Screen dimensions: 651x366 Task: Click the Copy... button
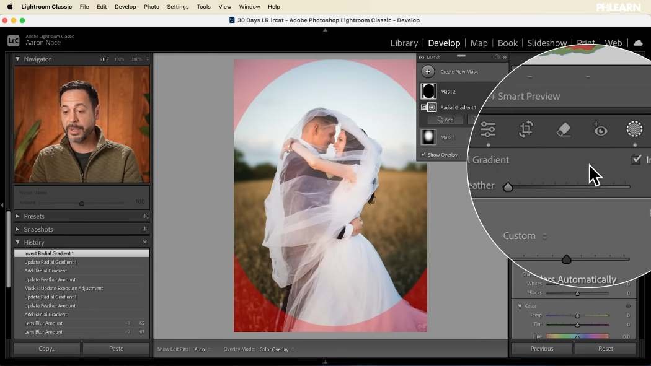[x=47, y=349]
